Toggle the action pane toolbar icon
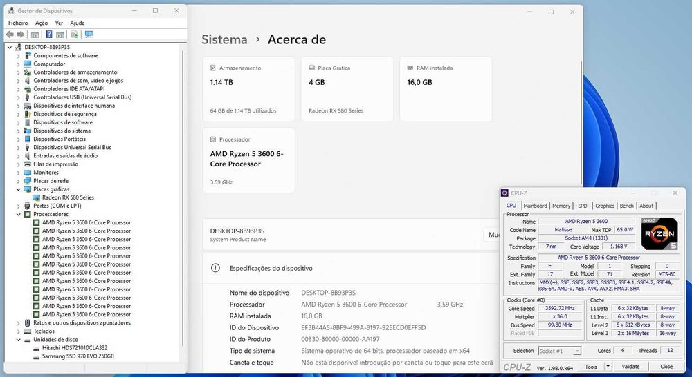Viewport: 692px width, 377px height. coord(60,35)
